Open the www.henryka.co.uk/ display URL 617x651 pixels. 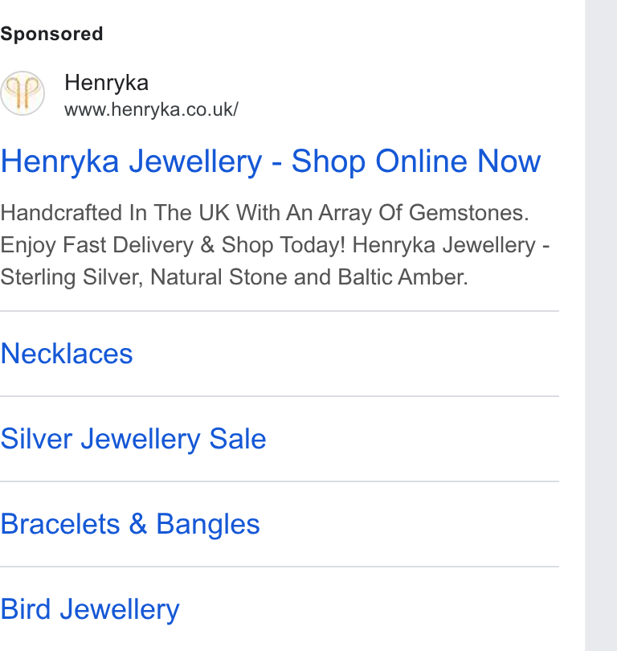click(x=152, y=110)
